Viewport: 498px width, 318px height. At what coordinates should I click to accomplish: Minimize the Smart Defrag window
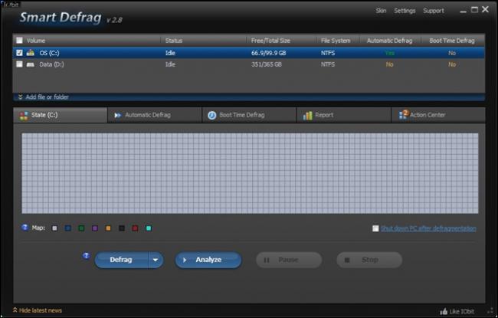point(463,11)
